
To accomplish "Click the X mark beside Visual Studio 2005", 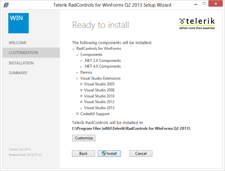I will (x=81, y=84).
